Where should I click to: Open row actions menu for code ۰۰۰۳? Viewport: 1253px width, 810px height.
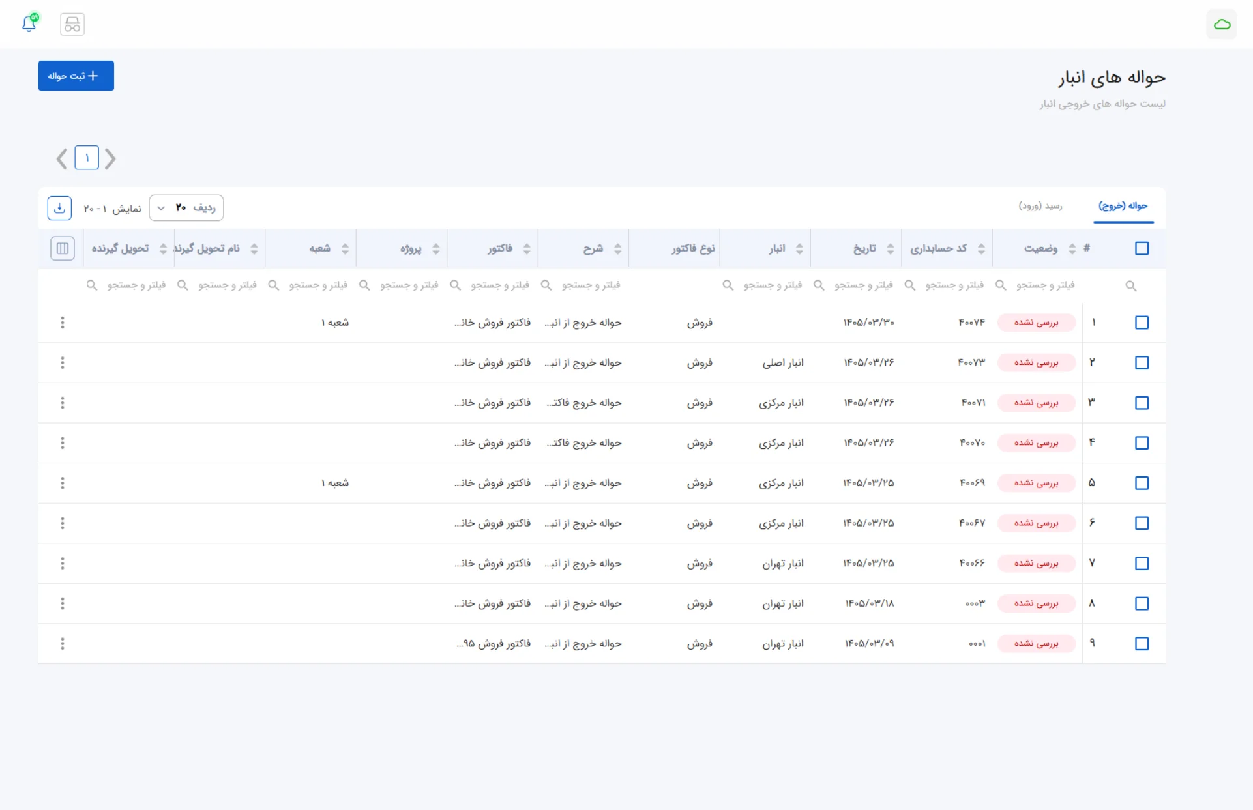[x=63, y=603]
